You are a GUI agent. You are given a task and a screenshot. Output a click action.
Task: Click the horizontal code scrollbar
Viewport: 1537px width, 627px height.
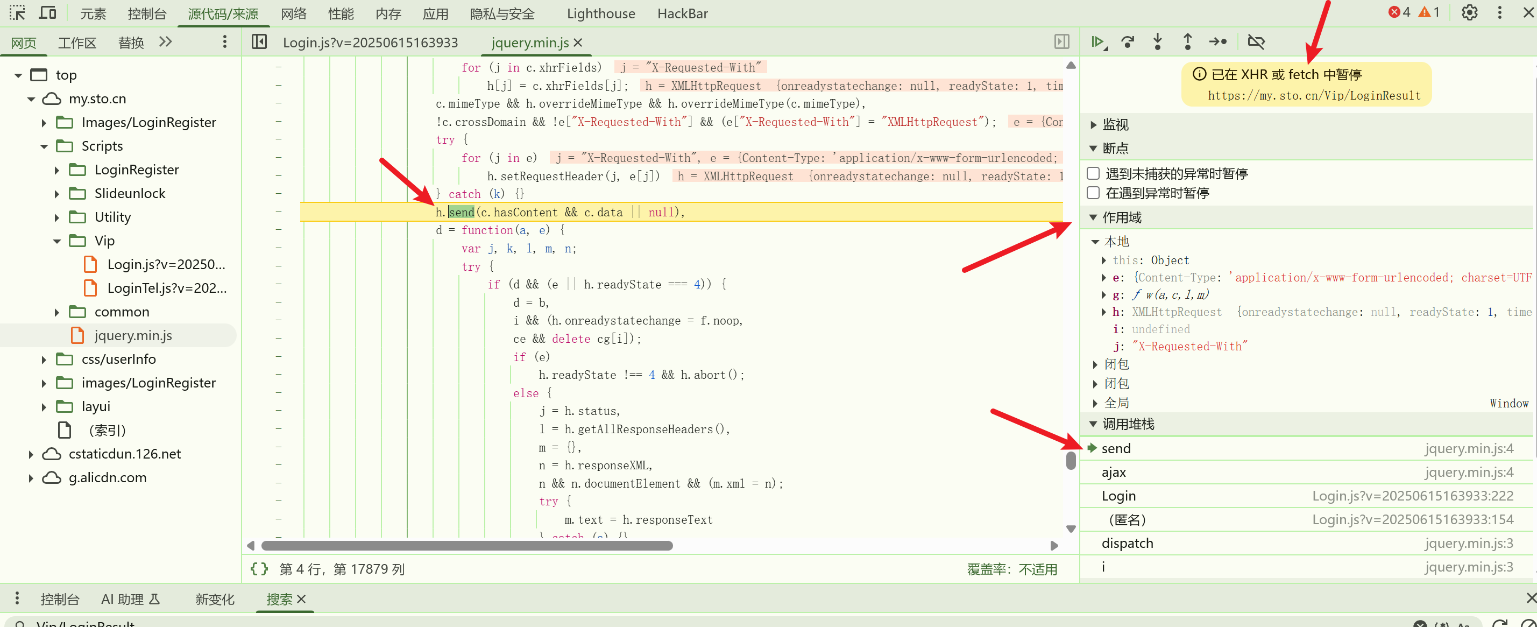466,546
